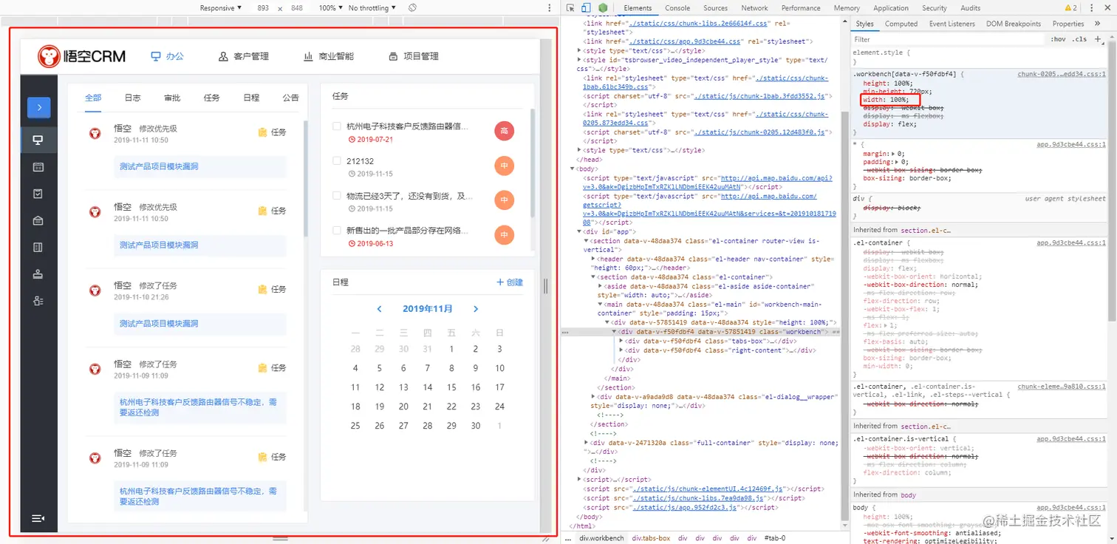Open 客户管理 in the CRM top navigation
The width and height of the screenshot is (1117, 544).
[x=244, y=56]
